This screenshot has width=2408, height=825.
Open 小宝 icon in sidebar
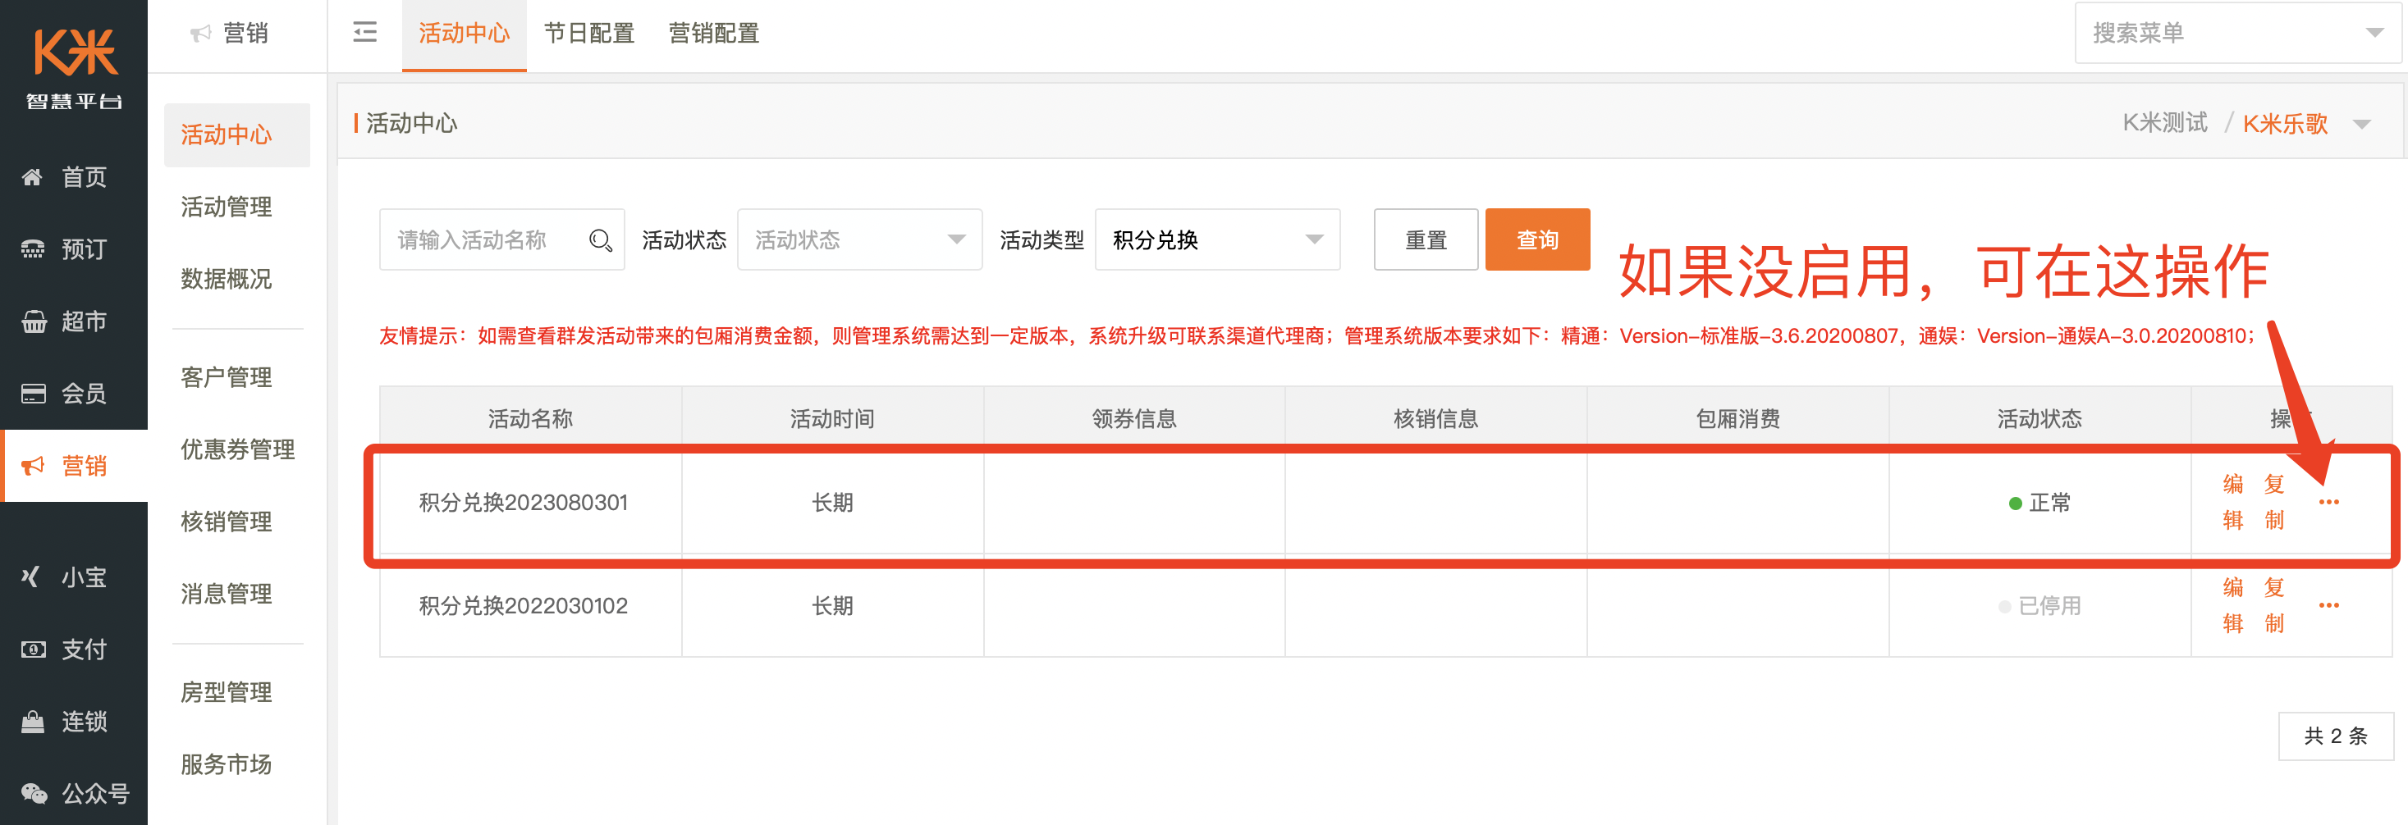coord(31,577)
